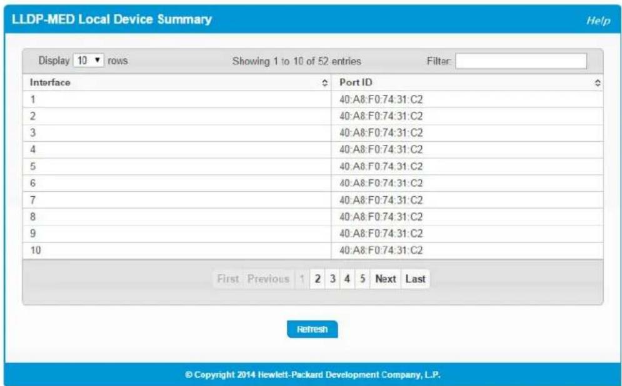Select Interface cell 7

[177, 200]
